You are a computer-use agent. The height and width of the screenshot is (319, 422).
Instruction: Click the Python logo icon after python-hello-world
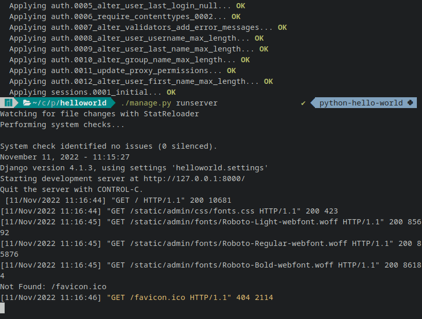click(410, 103)
